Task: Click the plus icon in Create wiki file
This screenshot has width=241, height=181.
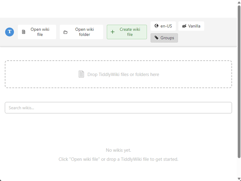Action: 113,32
